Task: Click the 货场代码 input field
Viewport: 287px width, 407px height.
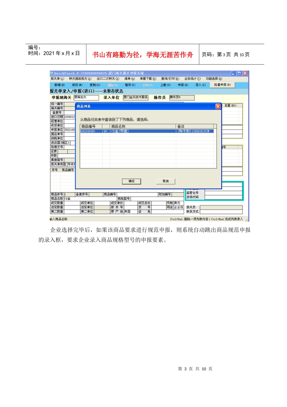Action: (224, 197)
